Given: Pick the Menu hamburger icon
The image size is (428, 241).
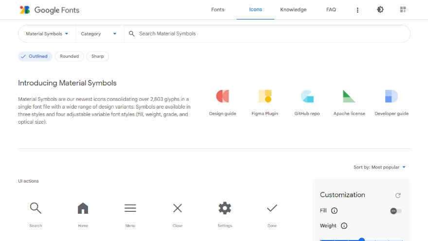Looking at the screenshot, I should [130, 208].
